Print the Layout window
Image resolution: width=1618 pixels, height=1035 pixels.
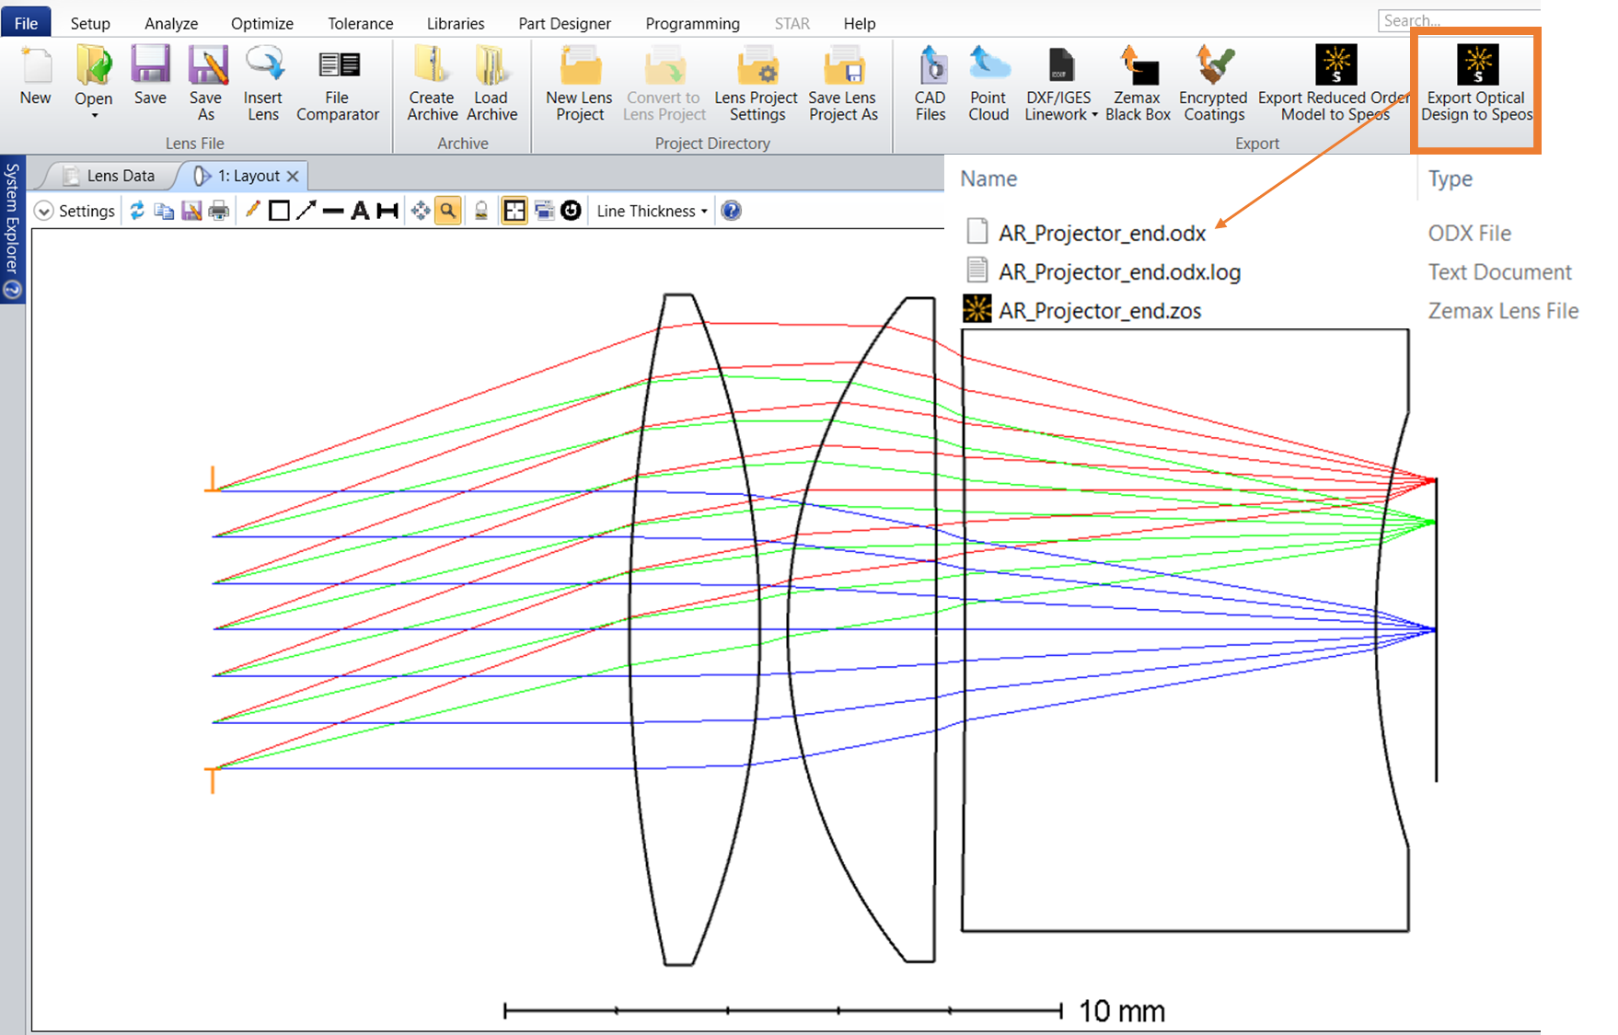[219, 211]
